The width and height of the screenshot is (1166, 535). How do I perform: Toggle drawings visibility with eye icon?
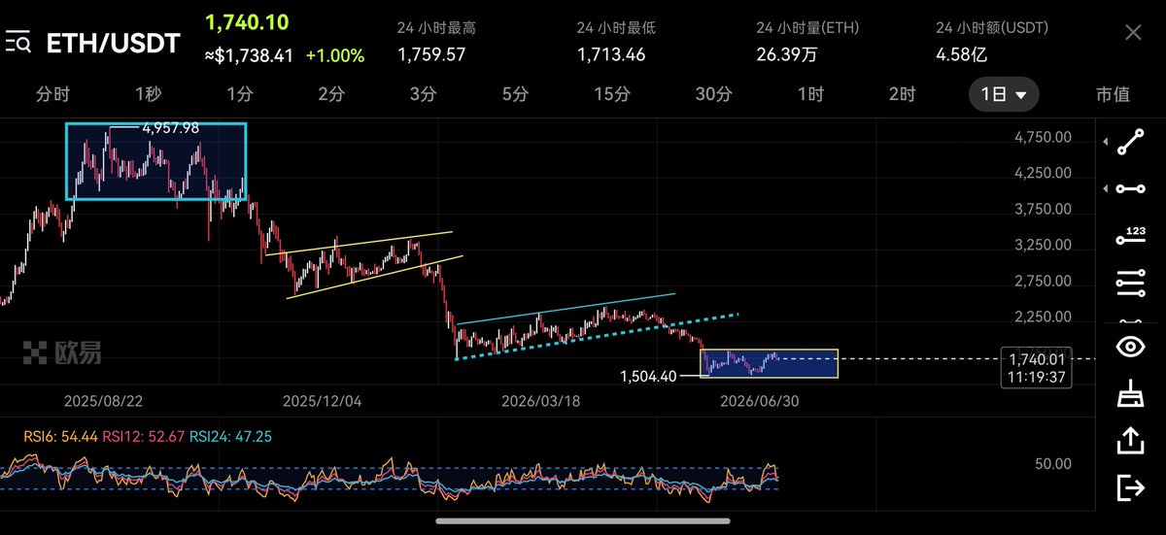1131,347
